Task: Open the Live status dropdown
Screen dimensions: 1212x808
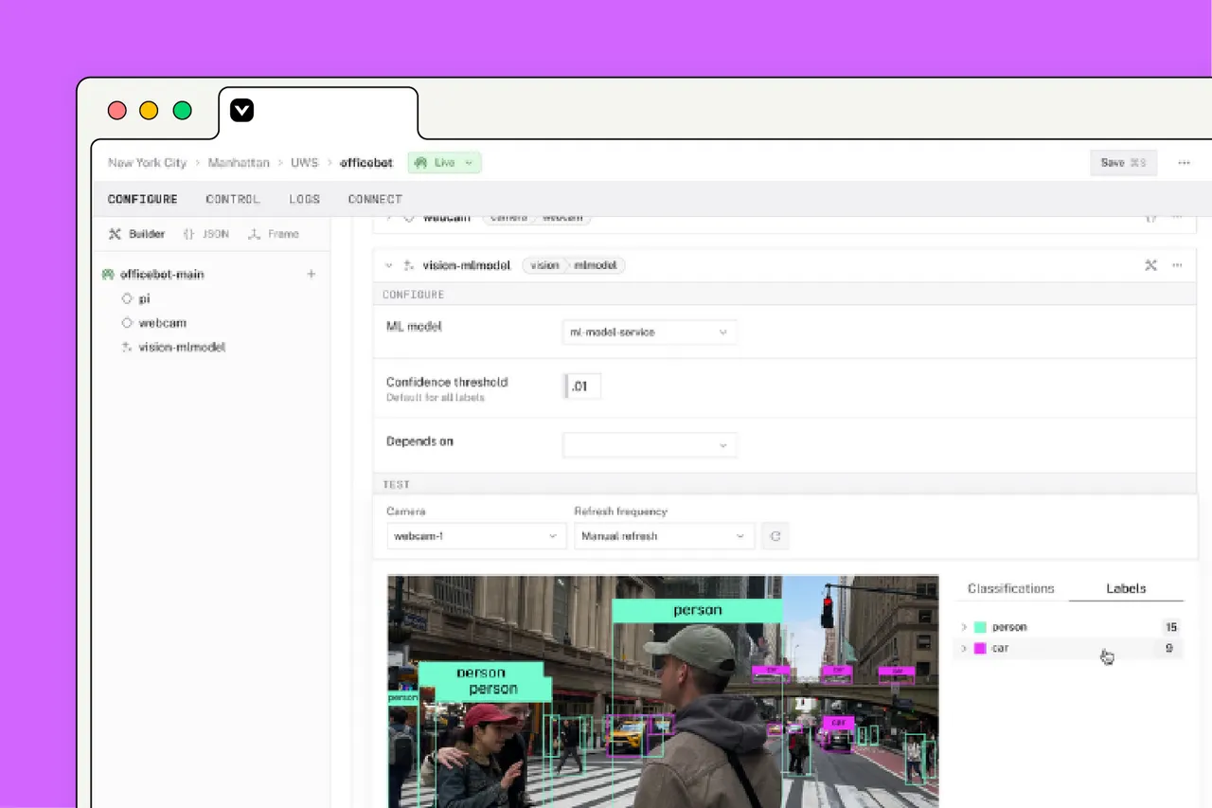Action: (x=445, y=163)
